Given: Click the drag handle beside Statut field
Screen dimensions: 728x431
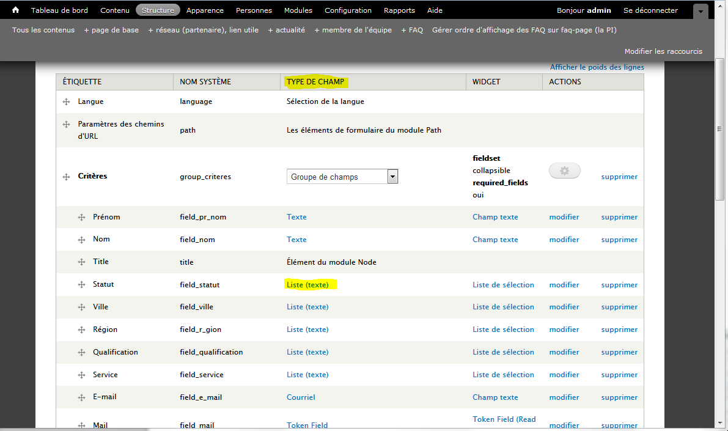Looking at the screenshot, I should coord(81,285).
